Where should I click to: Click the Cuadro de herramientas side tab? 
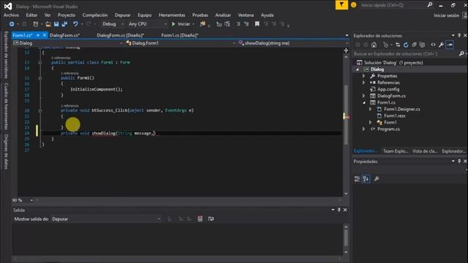point(6,106)
